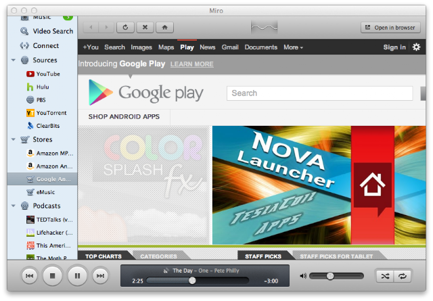Select the Sources heading

[x=45, y=60]
